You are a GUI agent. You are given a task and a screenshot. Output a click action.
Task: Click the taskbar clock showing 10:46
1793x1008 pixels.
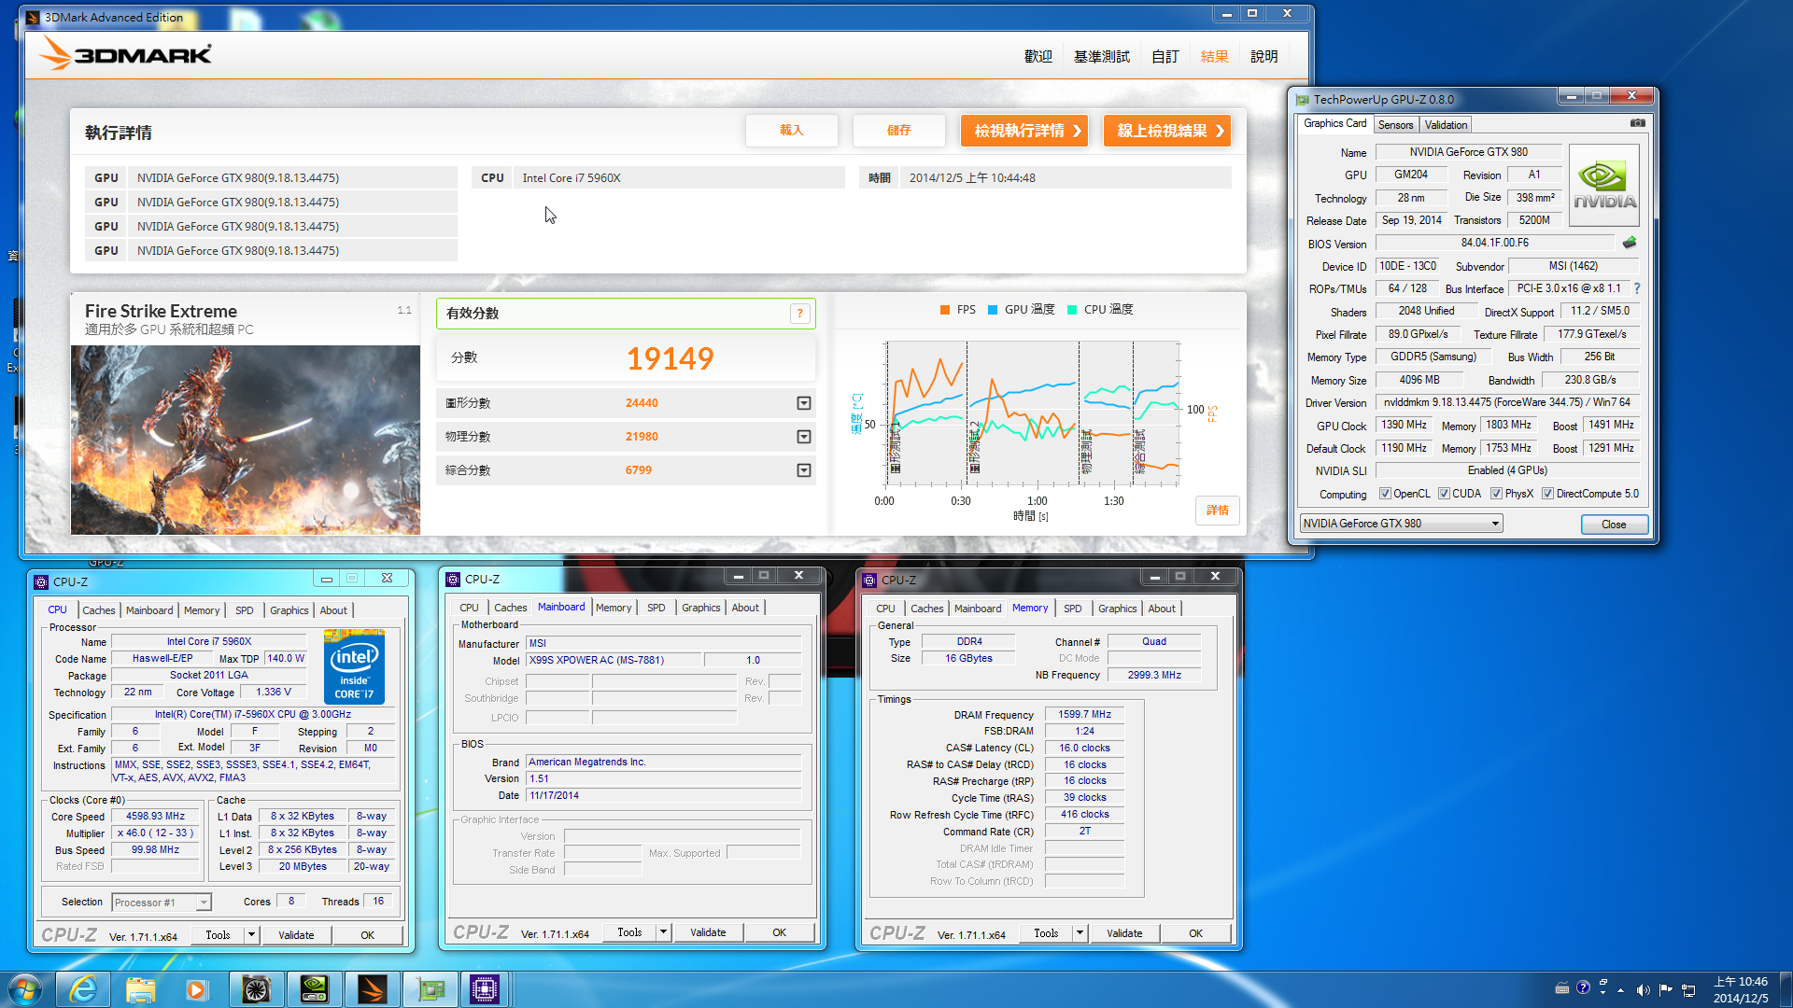1741,989
